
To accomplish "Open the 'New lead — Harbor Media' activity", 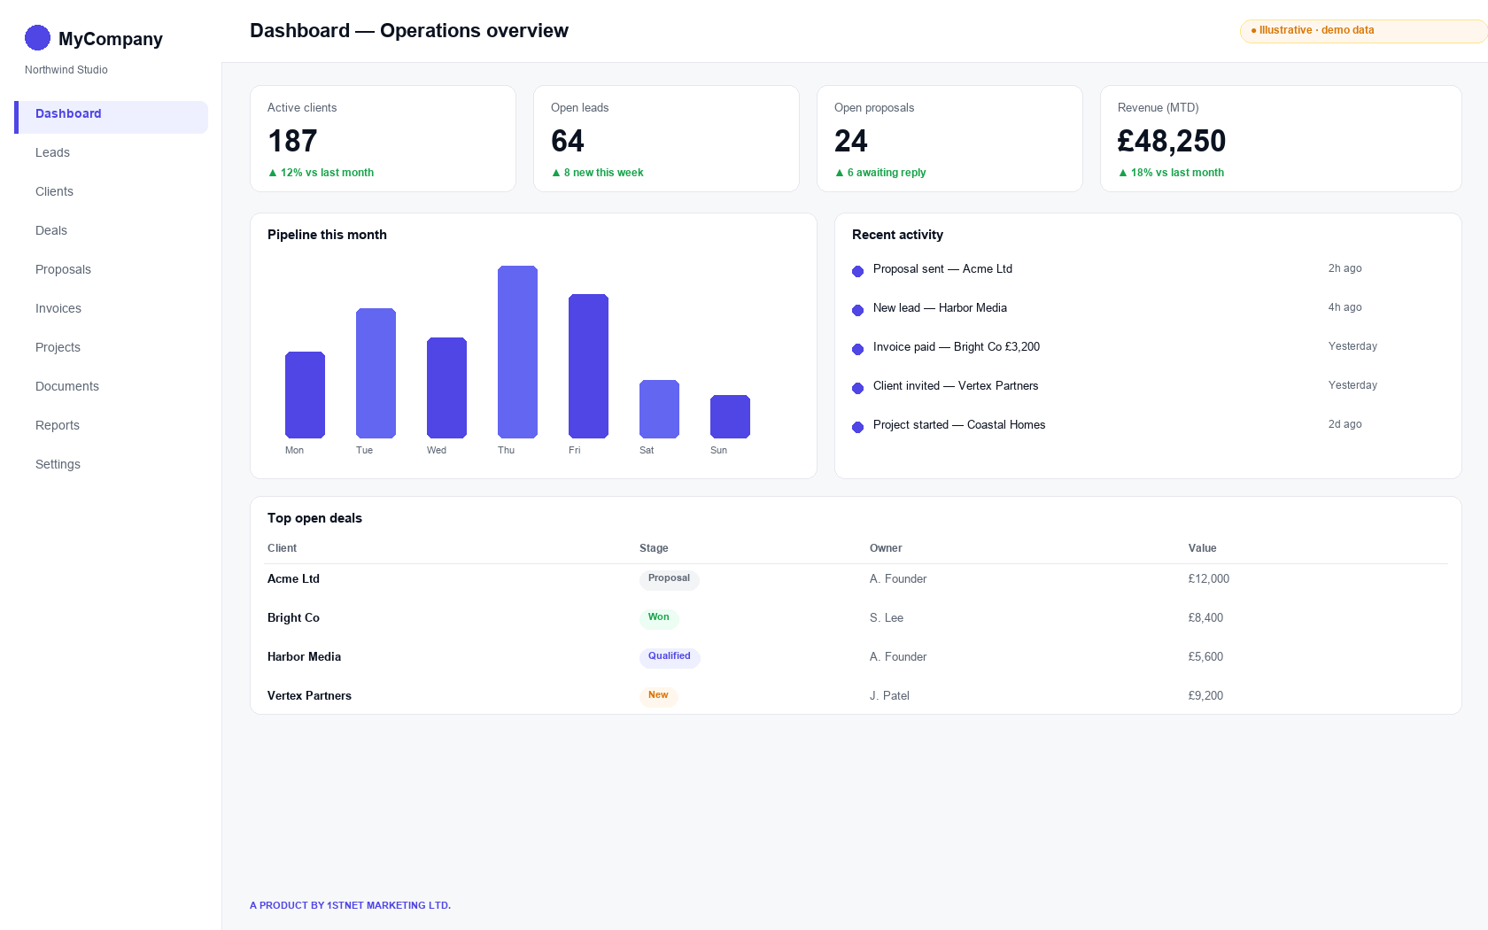I will click(940, 308).
